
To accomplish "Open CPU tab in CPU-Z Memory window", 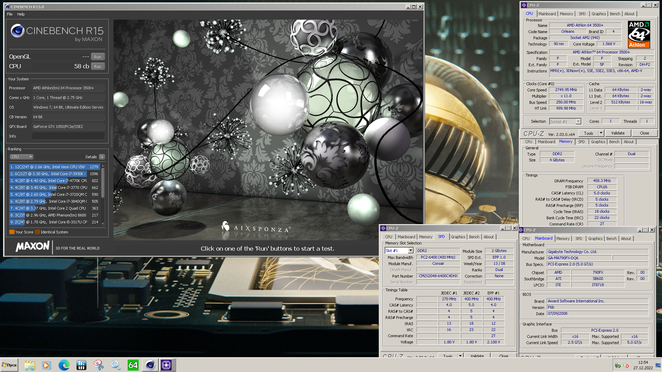I will tap(528, 142).
